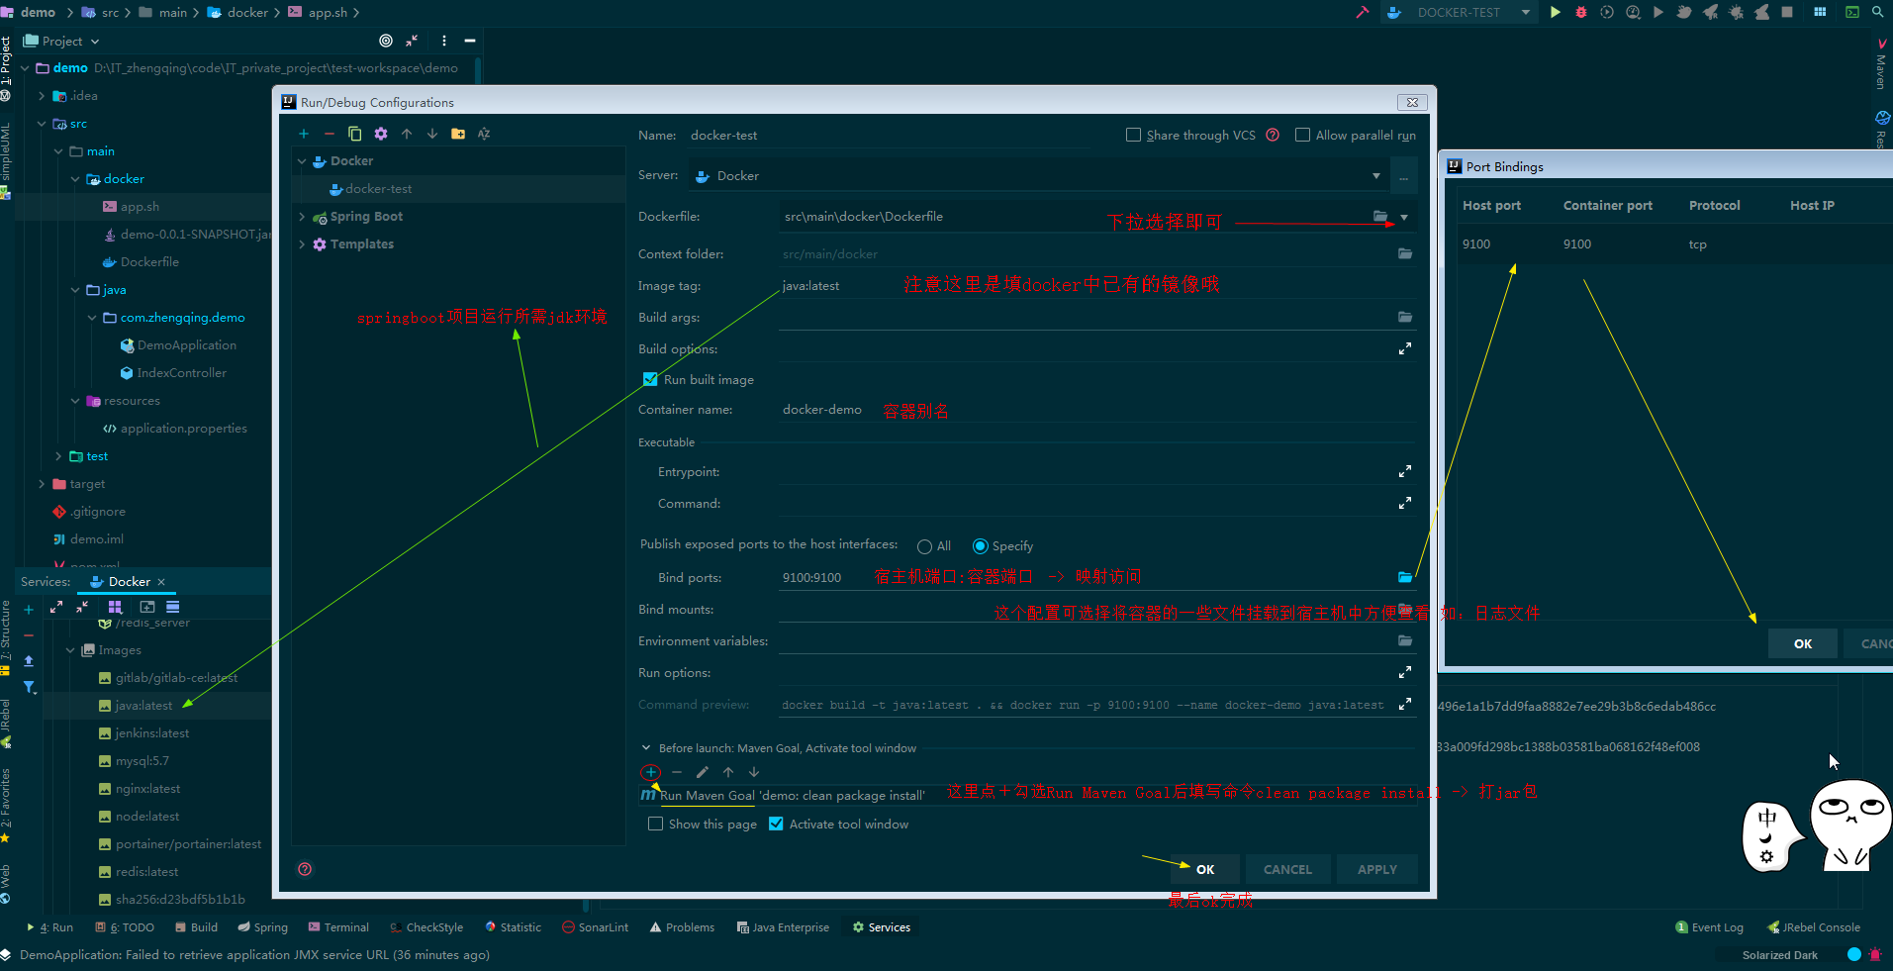Open the built-in terminal icon in toolbar
Image resolution: width=1893 pixels, height=971 pixels.
1851,12
